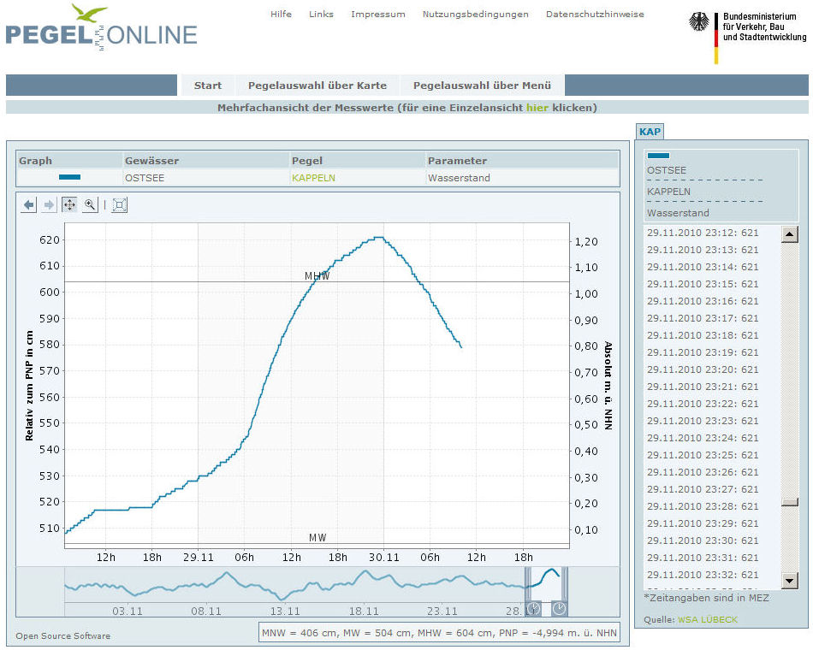Click the back arrow in chart toolbar
This screenshot has width=813, height=650.
pos(29,205)
